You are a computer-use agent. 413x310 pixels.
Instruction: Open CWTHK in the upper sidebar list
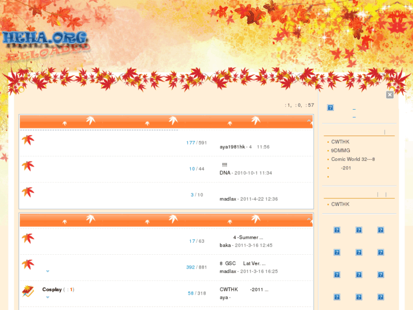point(340,142)
